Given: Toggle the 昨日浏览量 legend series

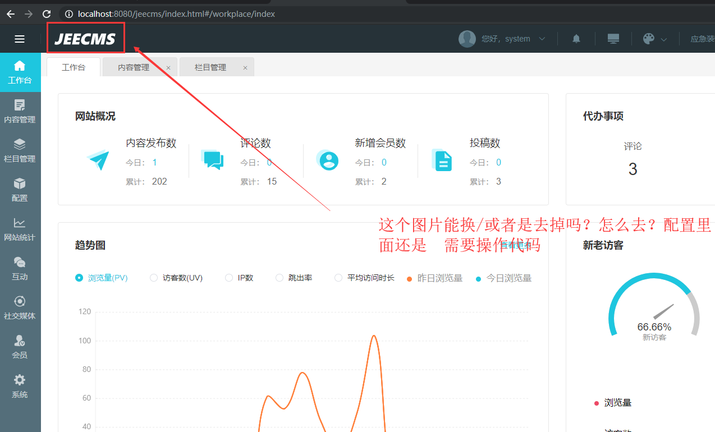Looking at the screenshot, I should tap(434, 278).
